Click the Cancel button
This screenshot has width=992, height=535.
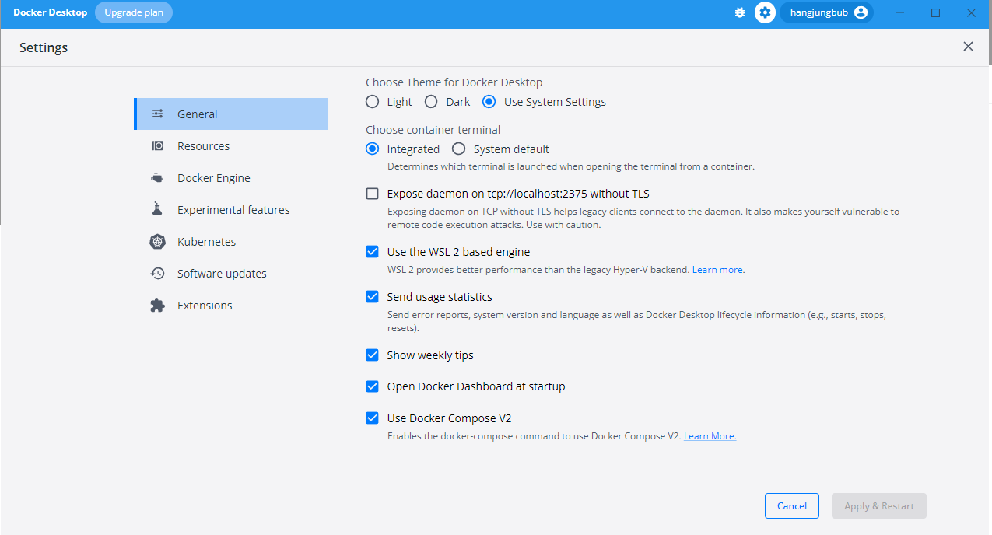tap(792, 505)
